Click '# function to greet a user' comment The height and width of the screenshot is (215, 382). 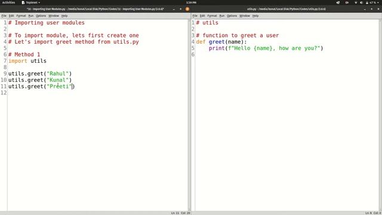(x=238, y=35)
